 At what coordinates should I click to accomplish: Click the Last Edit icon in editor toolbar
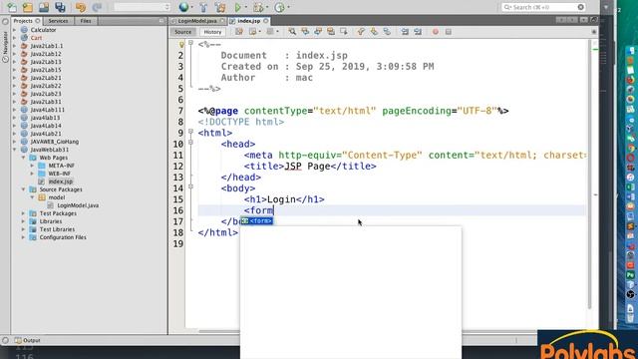[239, 31]
